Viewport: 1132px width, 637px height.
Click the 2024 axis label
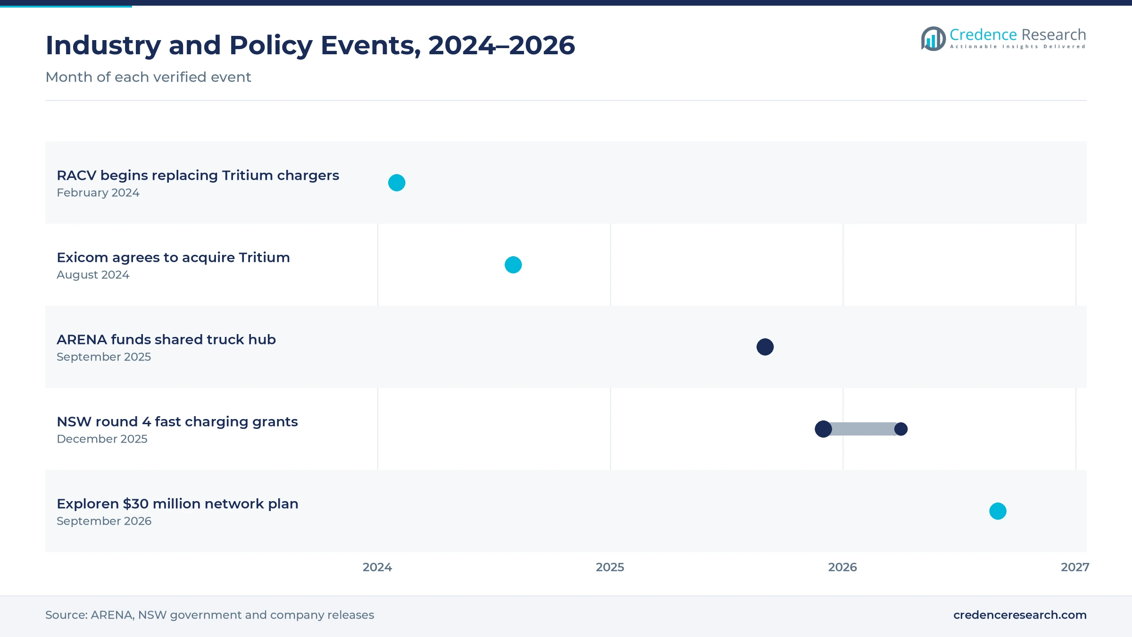[377, 567]
